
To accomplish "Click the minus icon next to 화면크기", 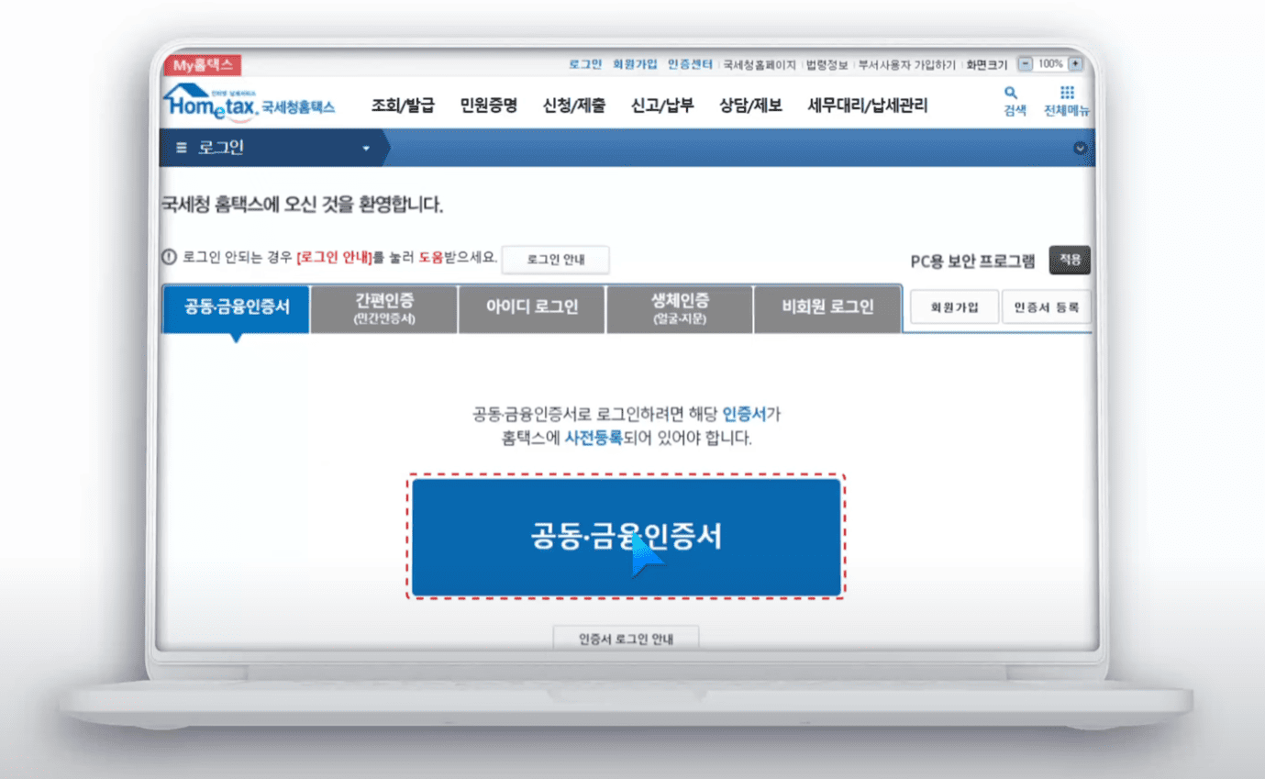I will coord(1026,63).
